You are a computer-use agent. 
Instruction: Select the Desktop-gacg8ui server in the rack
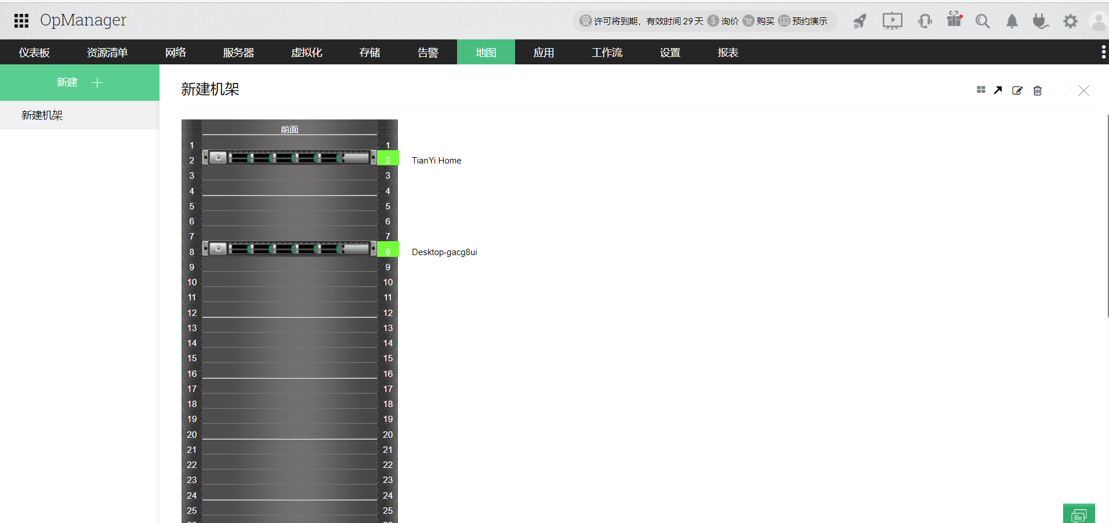[289, 249]
